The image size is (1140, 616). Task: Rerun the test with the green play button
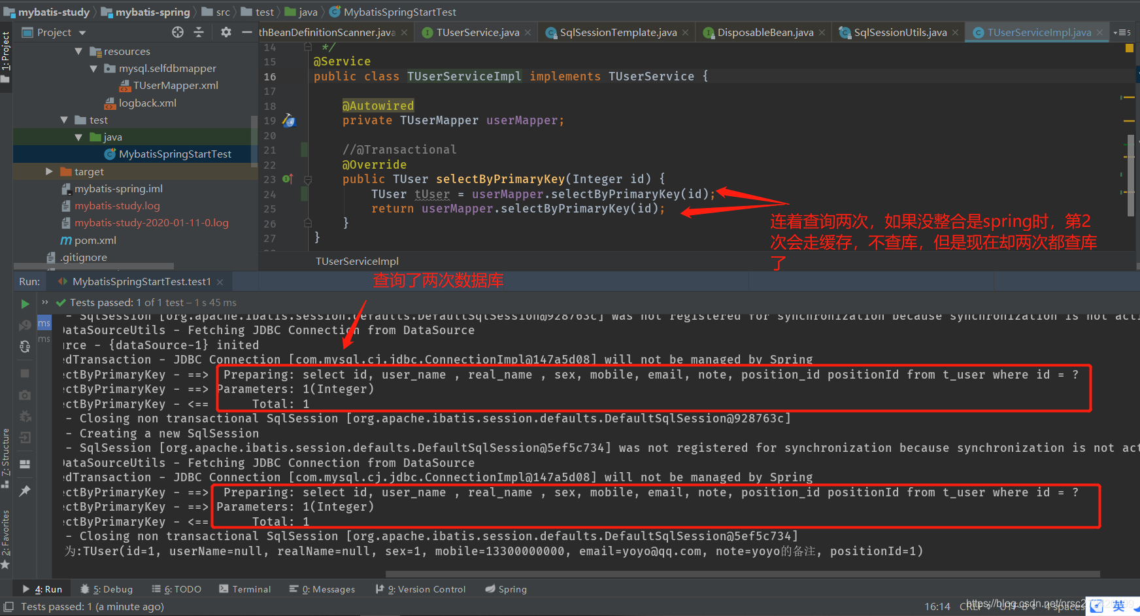point(25,303)
